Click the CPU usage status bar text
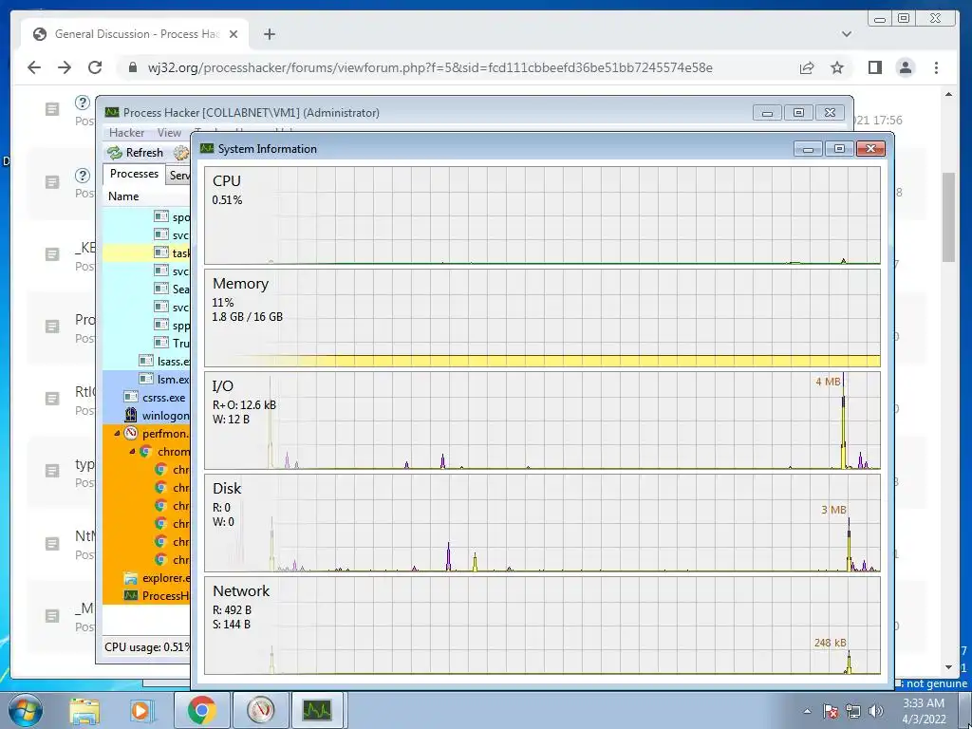Image resolution: width=972 pixels, height=729 pixels. [147, 647]
